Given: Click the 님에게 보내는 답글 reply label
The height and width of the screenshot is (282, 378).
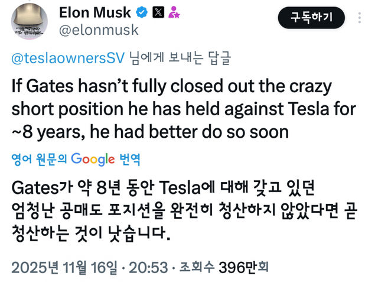Looking at the screenshot, I should click(180, 58).
